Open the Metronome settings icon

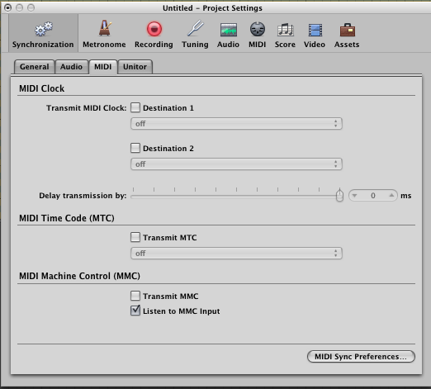coord(105,29)
